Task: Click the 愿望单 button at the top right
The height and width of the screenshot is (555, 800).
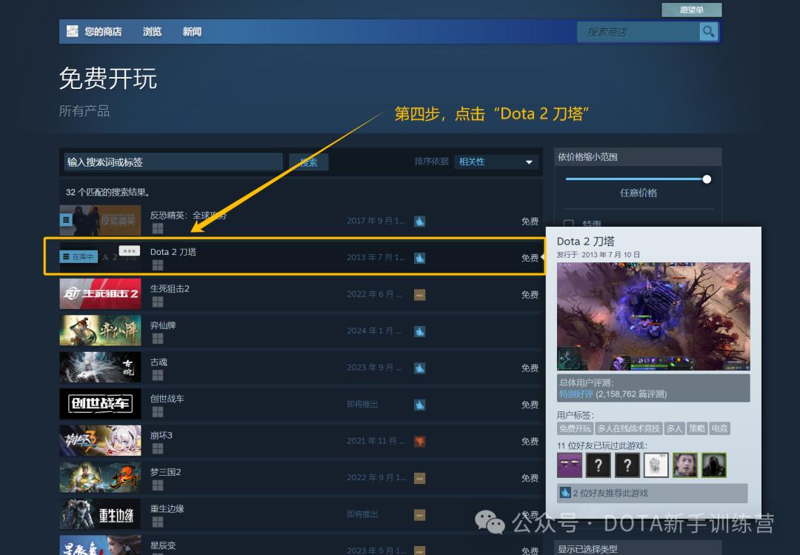Action: pyautogui.click(x=692, y=9)
